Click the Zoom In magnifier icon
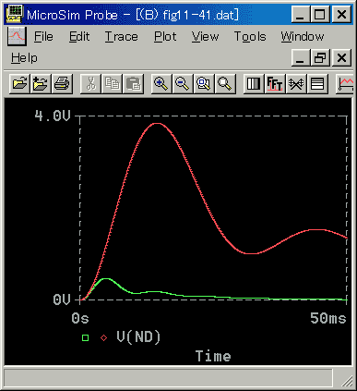The image size is (357, 391). 161,83
